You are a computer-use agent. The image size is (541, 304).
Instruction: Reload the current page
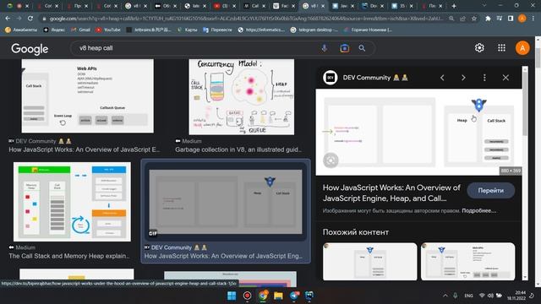pyautogui.click(x=30, y=19)
